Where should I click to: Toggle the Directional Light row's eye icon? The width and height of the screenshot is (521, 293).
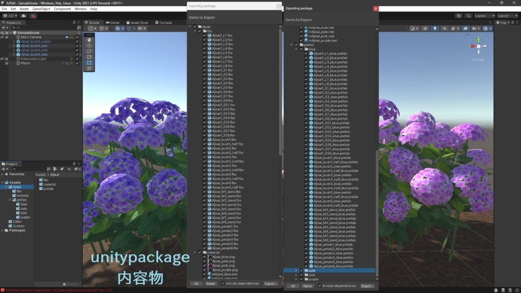(x=3, y=59)
